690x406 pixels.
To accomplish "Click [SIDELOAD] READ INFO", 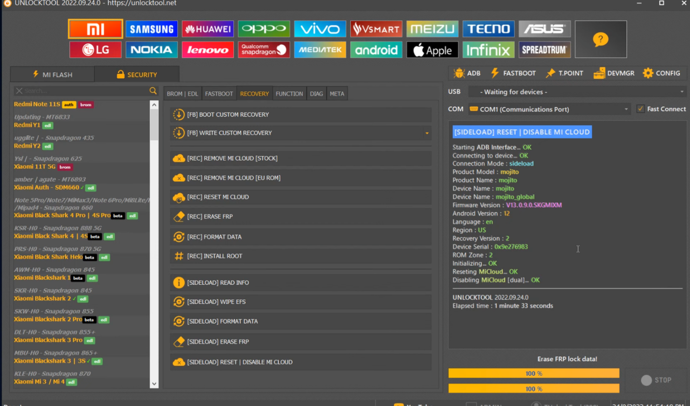I will [x=301, y=283].
